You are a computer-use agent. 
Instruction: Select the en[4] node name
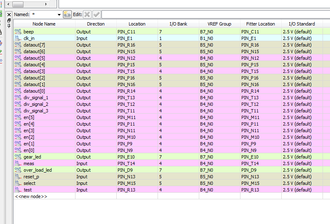29,124
